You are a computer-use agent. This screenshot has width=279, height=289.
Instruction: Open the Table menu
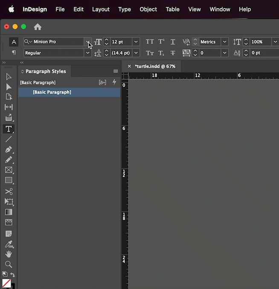pos(172,9)
